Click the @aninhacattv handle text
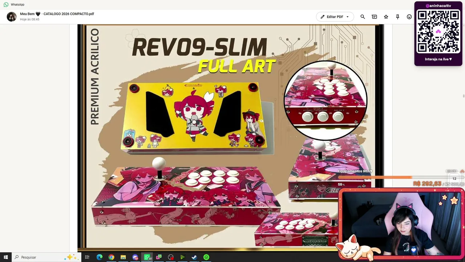 [438, 5]
